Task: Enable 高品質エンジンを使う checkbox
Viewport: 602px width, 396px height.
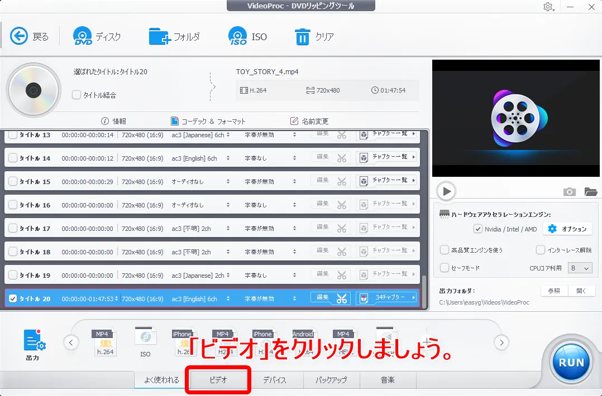Action: (x=444, y=250)
